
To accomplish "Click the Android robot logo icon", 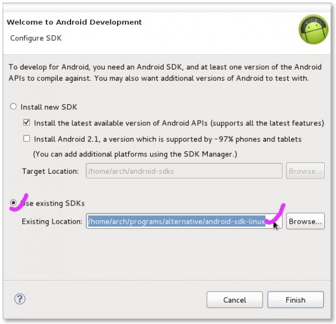I will coord(313,30).
